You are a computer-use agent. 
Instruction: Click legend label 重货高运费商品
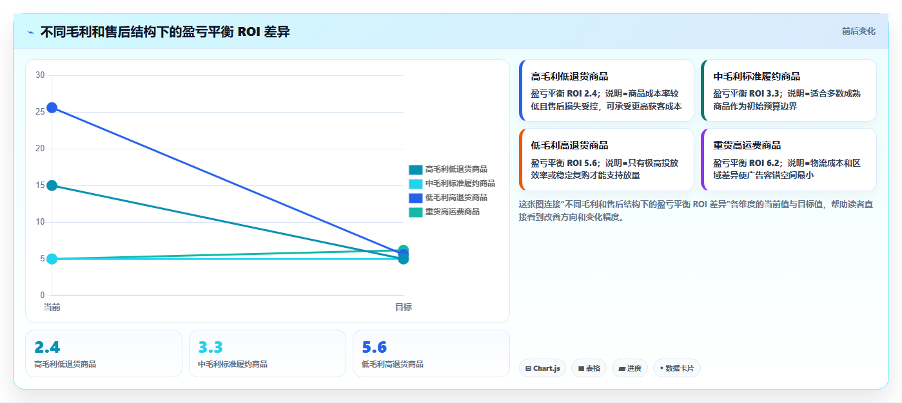tap(452, 212)
